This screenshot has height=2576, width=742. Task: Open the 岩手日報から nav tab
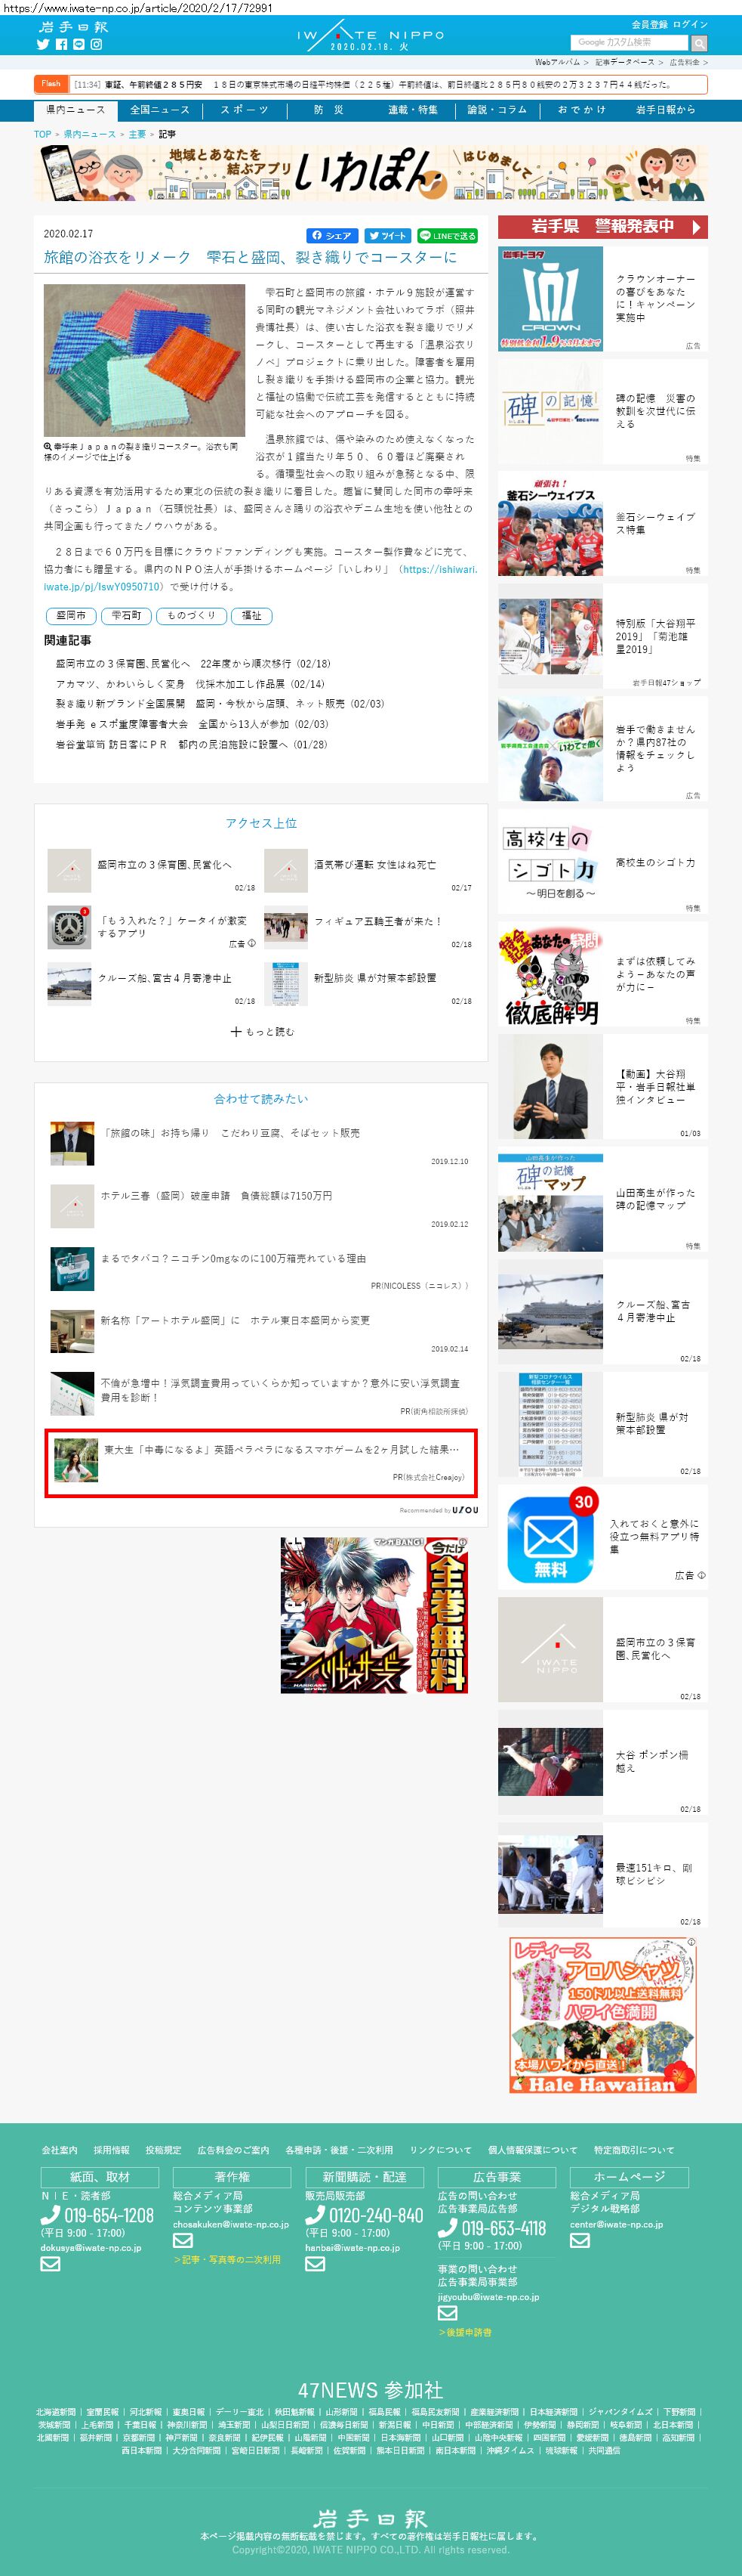(x=665, y=110)
